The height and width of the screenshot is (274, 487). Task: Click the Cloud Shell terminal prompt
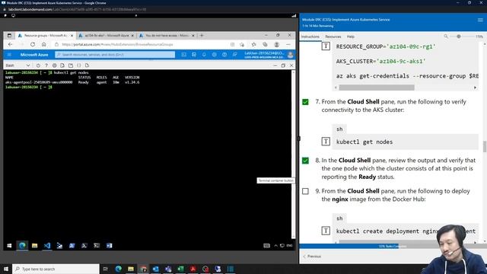[x=29, y=88]
